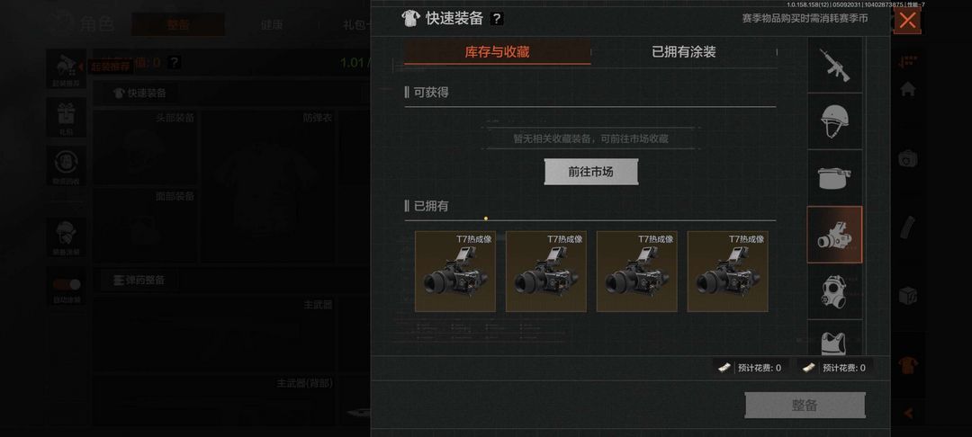Tap the orange shirt icon at right edge
The width and height of the screenshot is (972, 437).
pyautogui.click(x=908, y=364)
